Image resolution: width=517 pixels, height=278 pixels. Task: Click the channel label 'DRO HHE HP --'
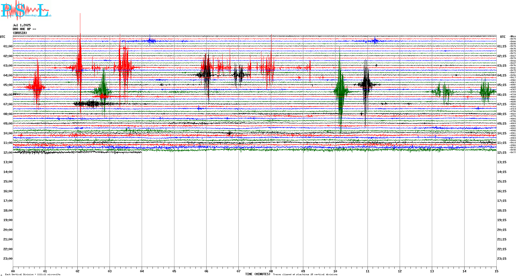pos(24,29)
